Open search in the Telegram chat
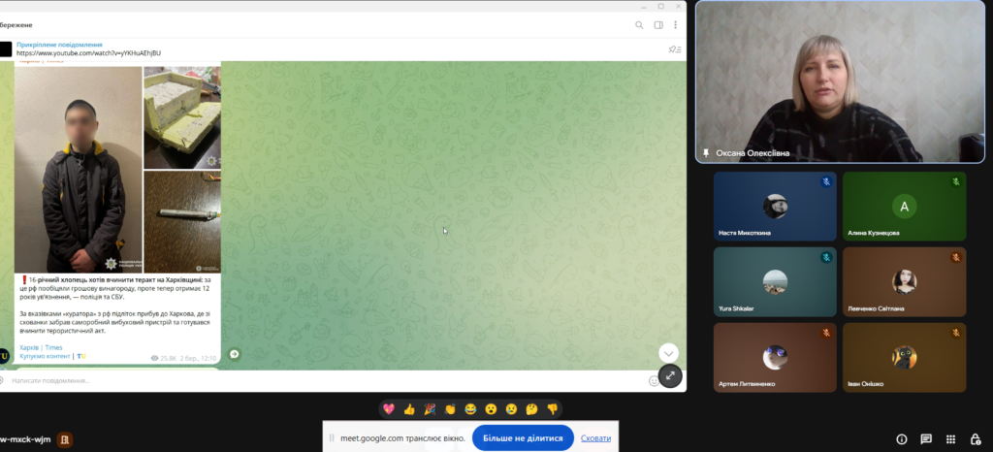993x452 pixels. (639, 25)
